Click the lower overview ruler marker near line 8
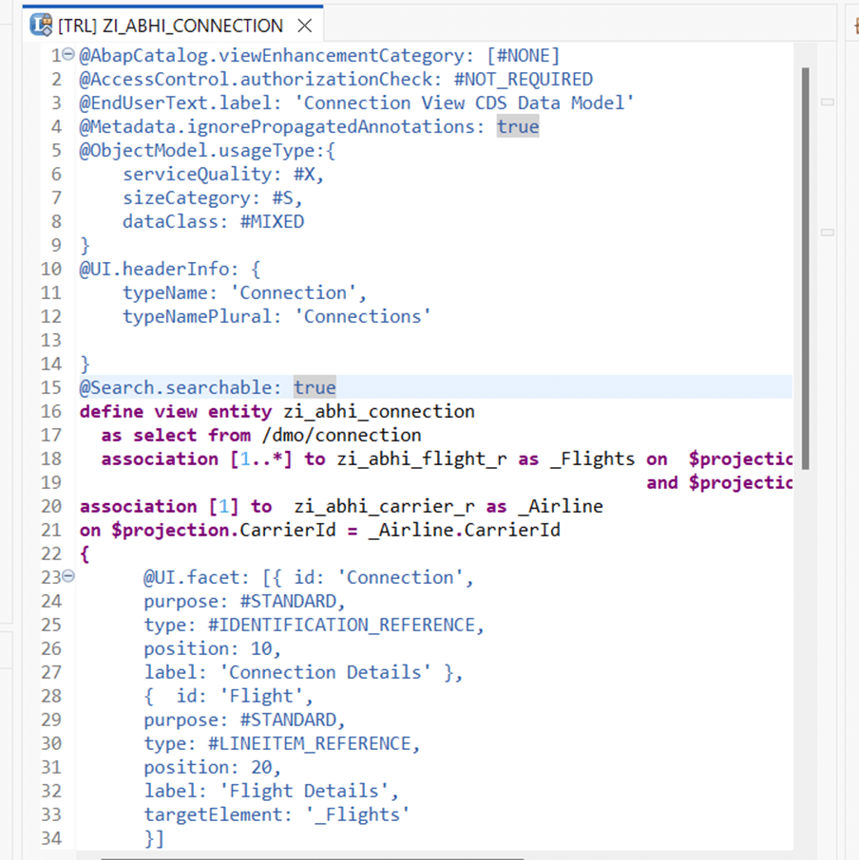Image resolution: width=859 pixels, height=860 pixels. pos(828,232)
